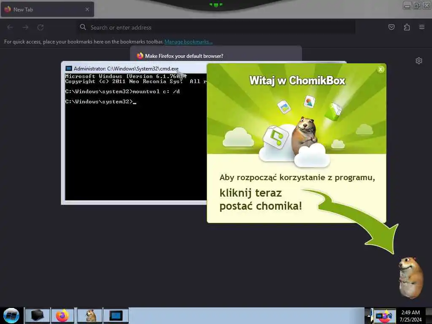432x324 pixels.
Task: Open the Pocket save icon in Firefox
Action: click(391, 27)
